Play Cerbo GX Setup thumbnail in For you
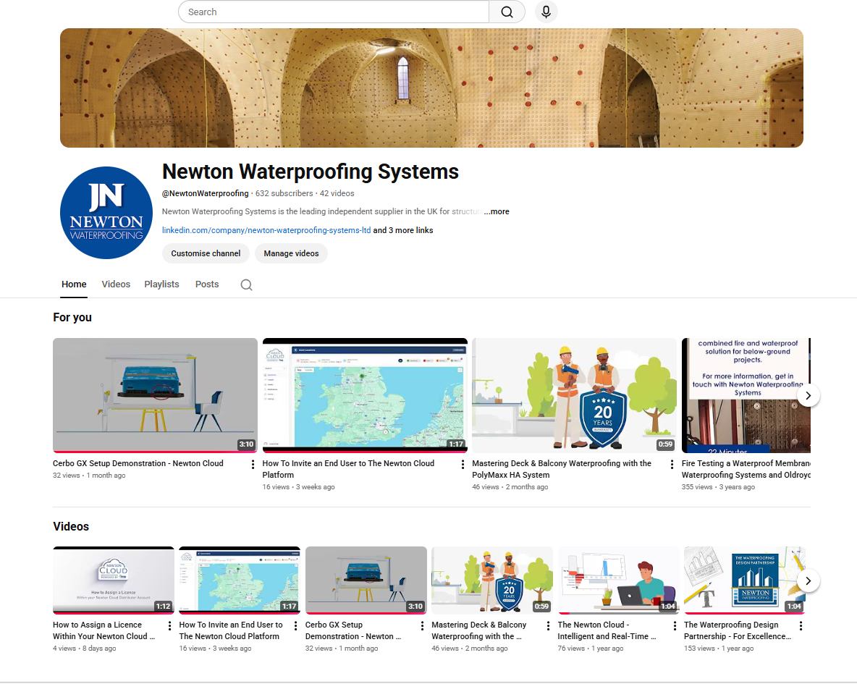 (155, 395)
